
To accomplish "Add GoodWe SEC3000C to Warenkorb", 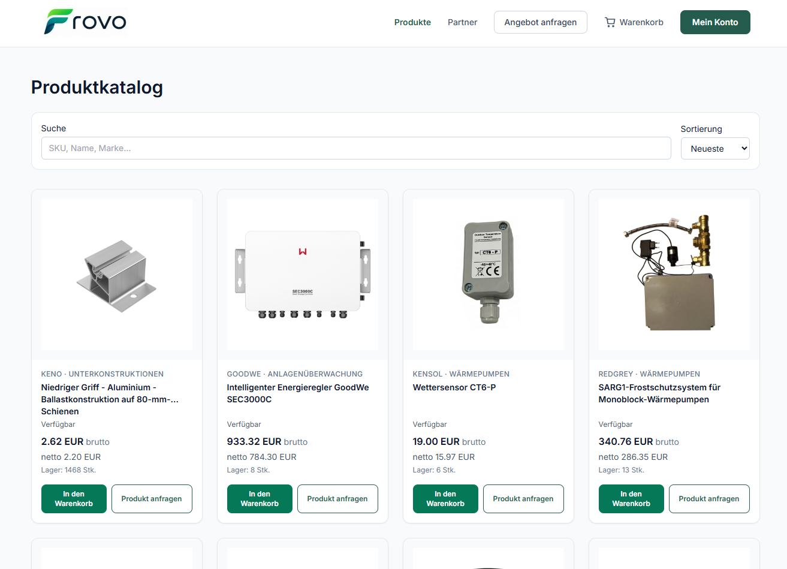I will coord(260,499).
